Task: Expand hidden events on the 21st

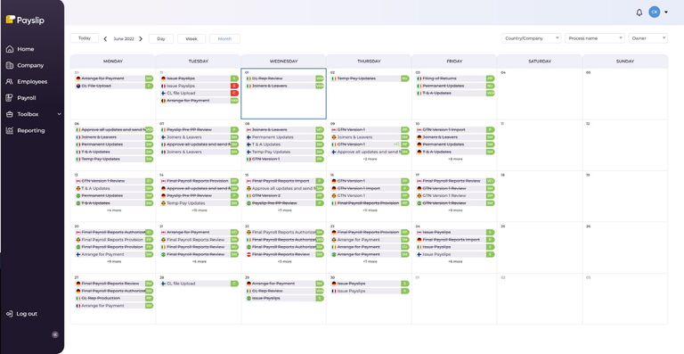Action: pyautogui.click(x=199, y=262)
